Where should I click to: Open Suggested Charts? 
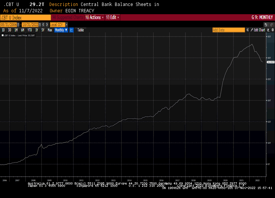pos(68,17)
